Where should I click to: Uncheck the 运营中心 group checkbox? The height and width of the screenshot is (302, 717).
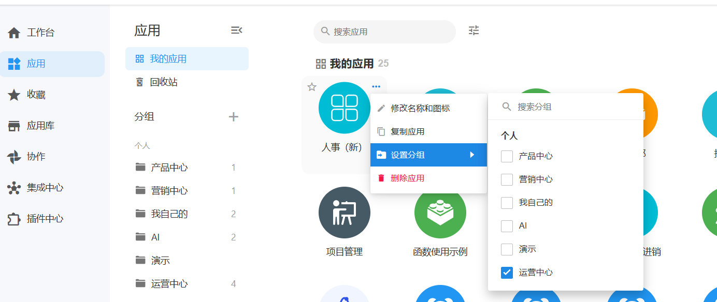[x=507, y=273]
